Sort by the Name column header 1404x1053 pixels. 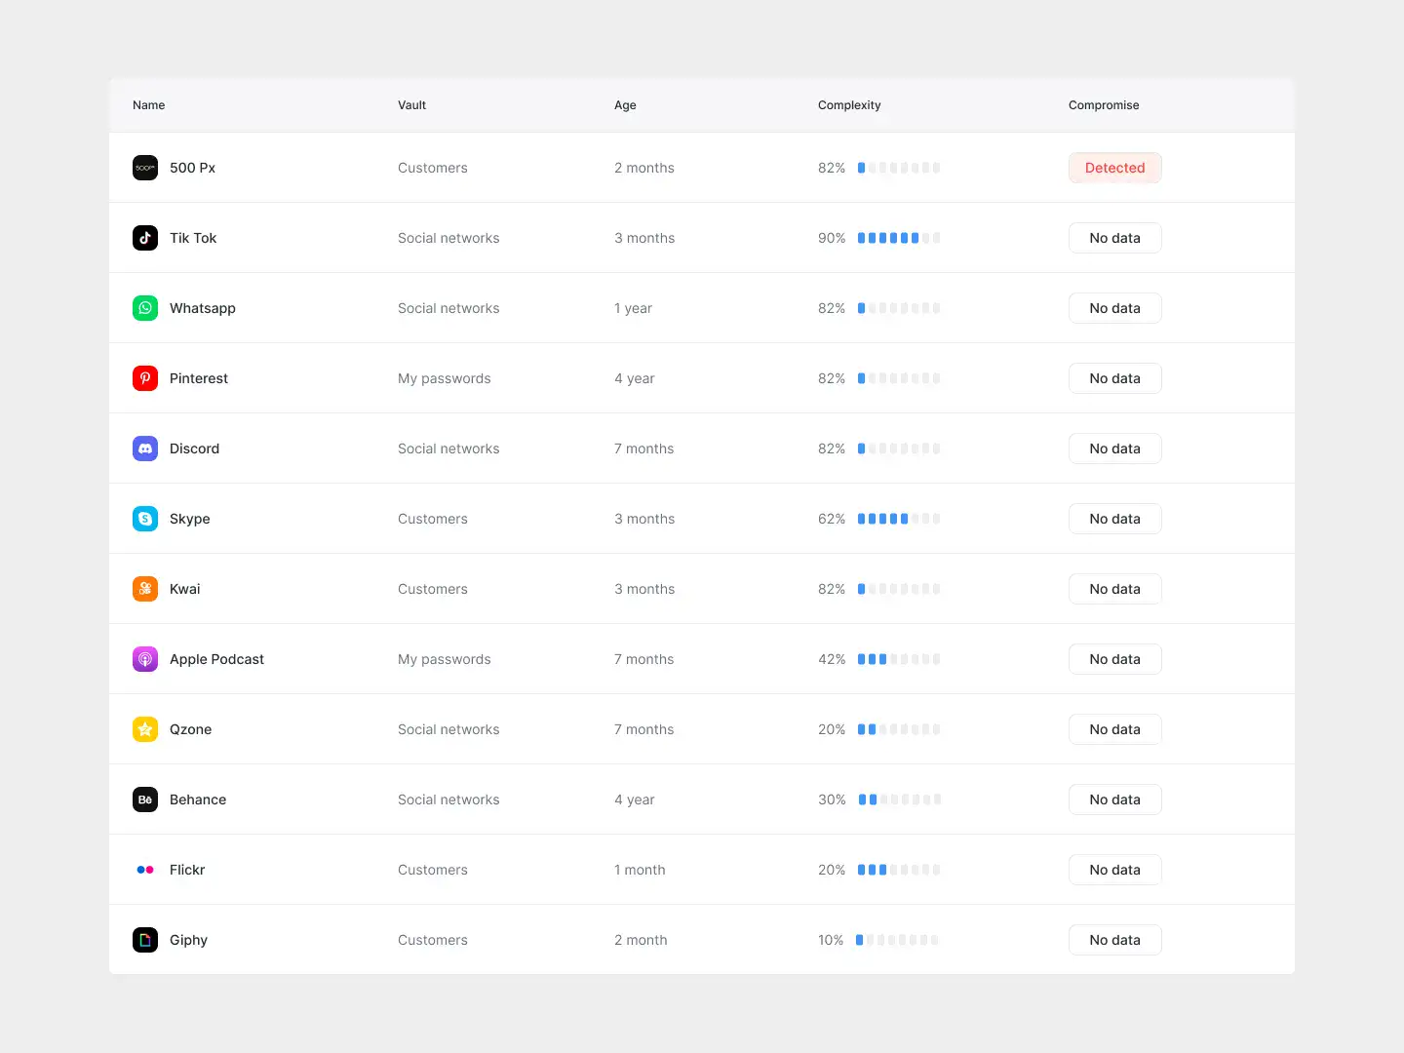[x=148, y=105]
